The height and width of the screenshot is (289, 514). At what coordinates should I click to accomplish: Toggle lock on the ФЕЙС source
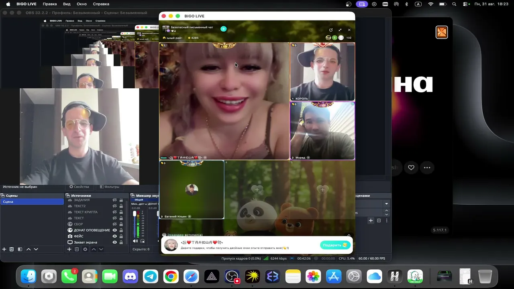[x=121, y=236]
